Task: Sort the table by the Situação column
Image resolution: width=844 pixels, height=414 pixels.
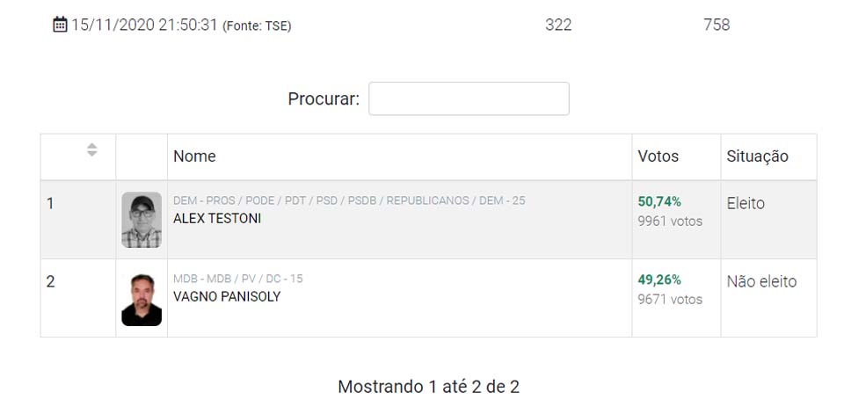Action: pyautogui.click(x=757, y=156)
